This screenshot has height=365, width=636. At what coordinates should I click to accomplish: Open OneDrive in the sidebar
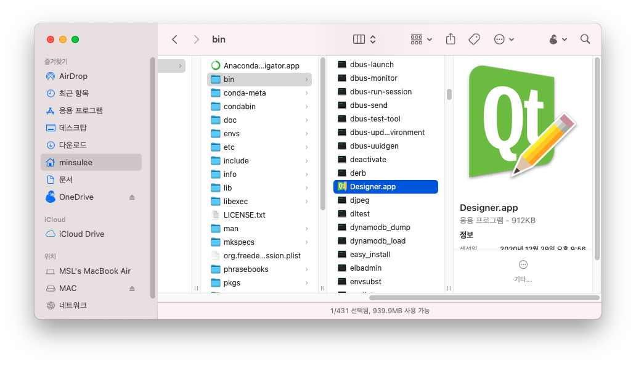click(x=91, y=197)
